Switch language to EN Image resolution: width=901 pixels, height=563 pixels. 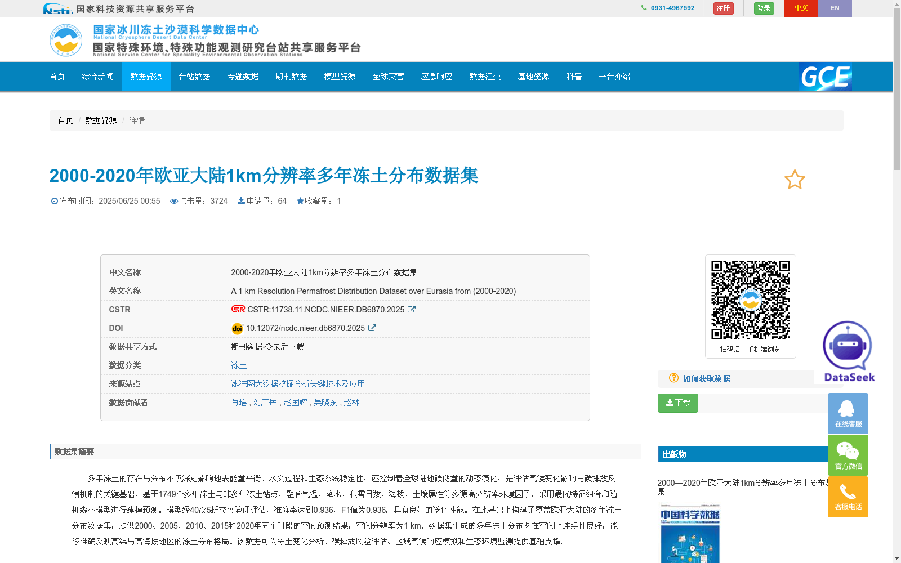click(x=835, y=8)
